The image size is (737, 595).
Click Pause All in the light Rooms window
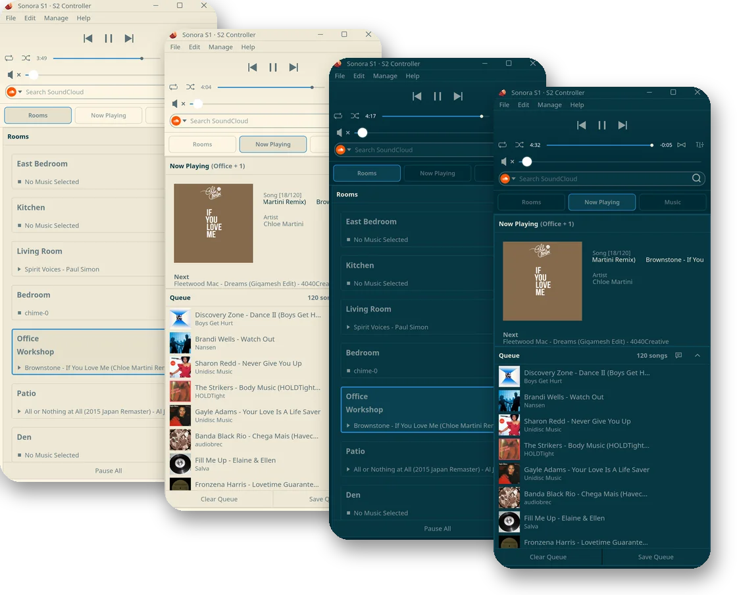tap(108, 471)
